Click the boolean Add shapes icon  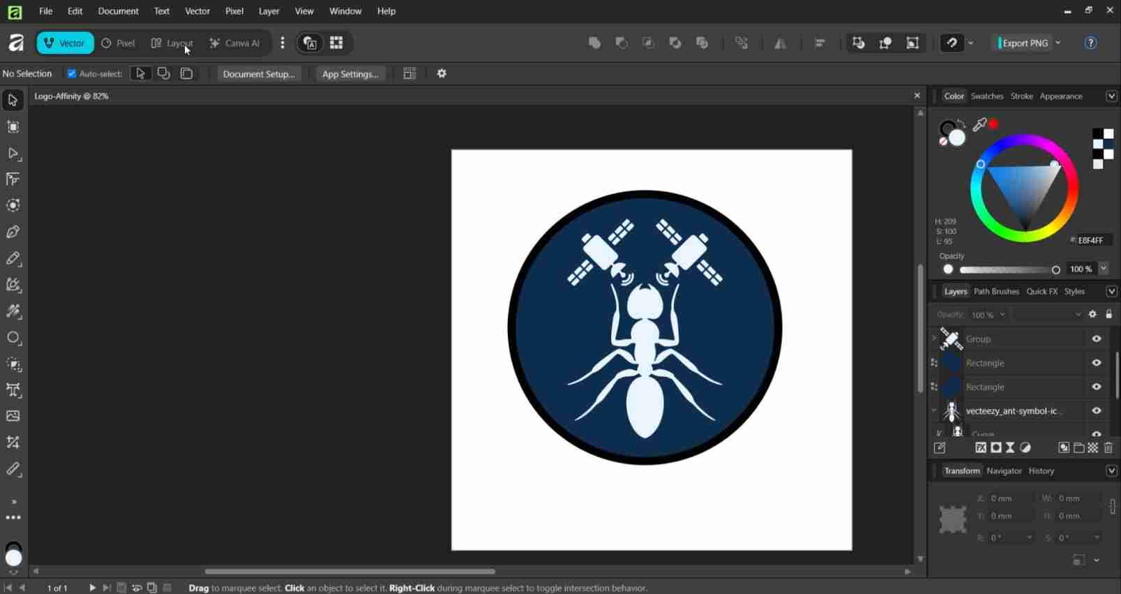click(x=594, y=43)
